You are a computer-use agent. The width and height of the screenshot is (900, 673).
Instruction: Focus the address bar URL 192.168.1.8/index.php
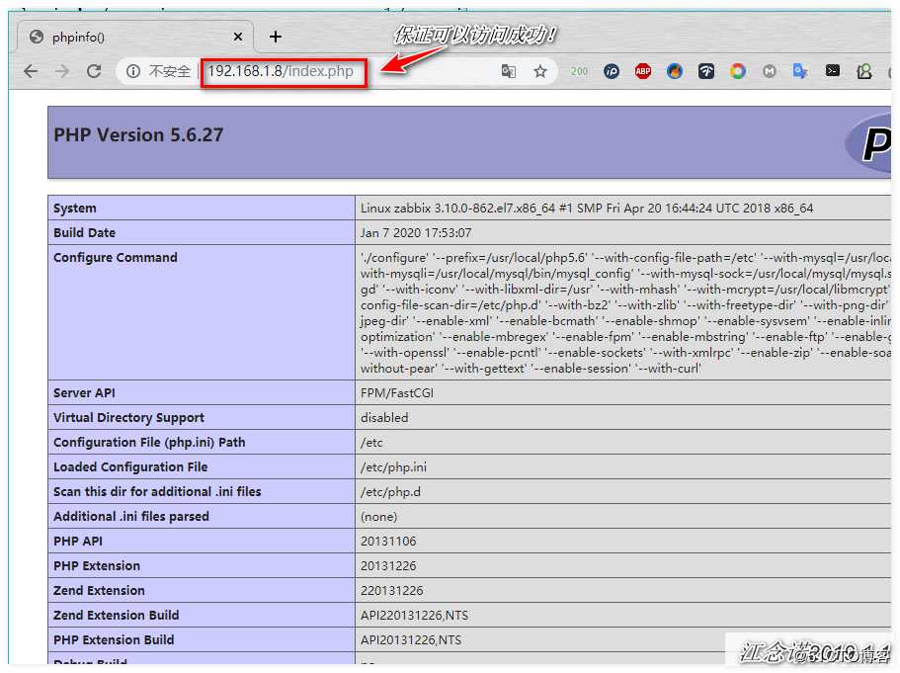pyautogui.click(x=281, y=71)
